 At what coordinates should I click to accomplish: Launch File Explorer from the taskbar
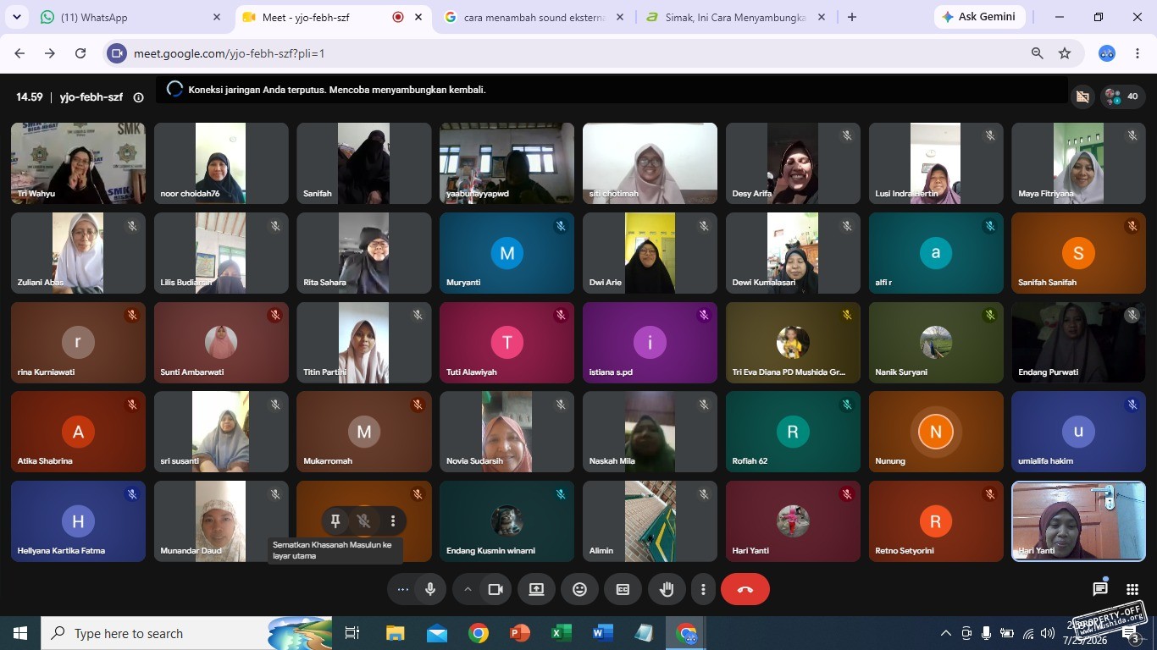[x=395, y=633]
